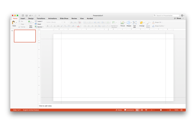
Task: Open the Picture insert tool
Action: click(x=122, y=24)
